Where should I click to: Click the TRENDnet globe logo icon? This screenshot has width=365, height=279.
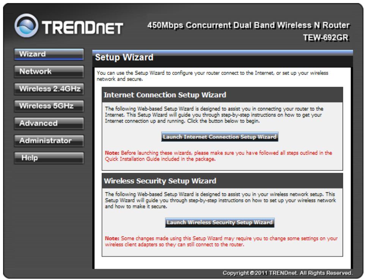(26, 25)
